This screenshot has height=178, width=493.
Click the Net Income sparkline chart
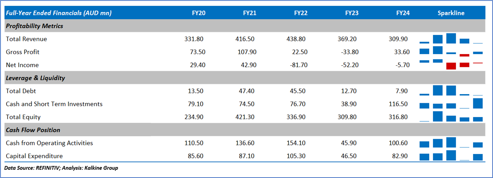[451, 65]
